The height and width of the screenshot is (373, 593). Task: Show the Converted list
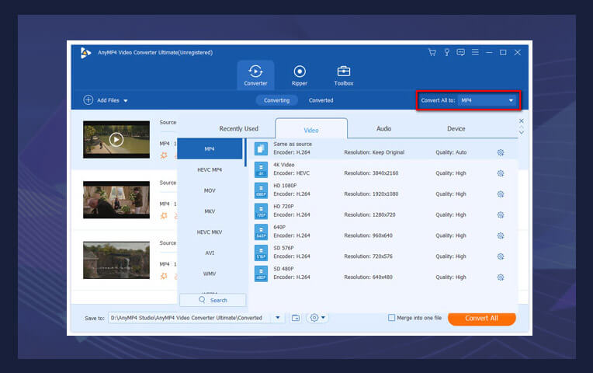tap(321, 100)
